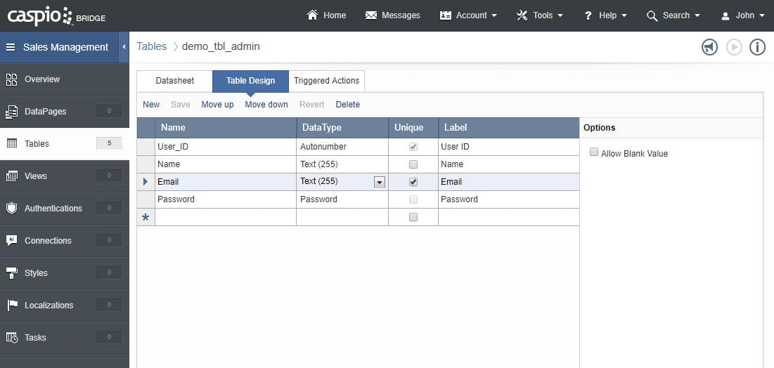Open the Email DataType dropdown arrow

(x=380, y=182)
